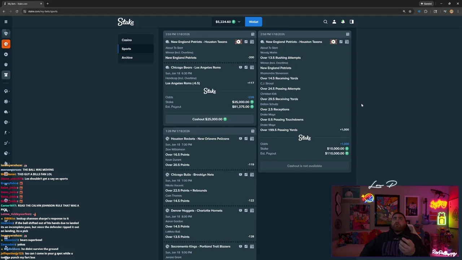This screenshot has height=260, width=462.
Task: Open the notifications bell
Action: coord(343,22)
